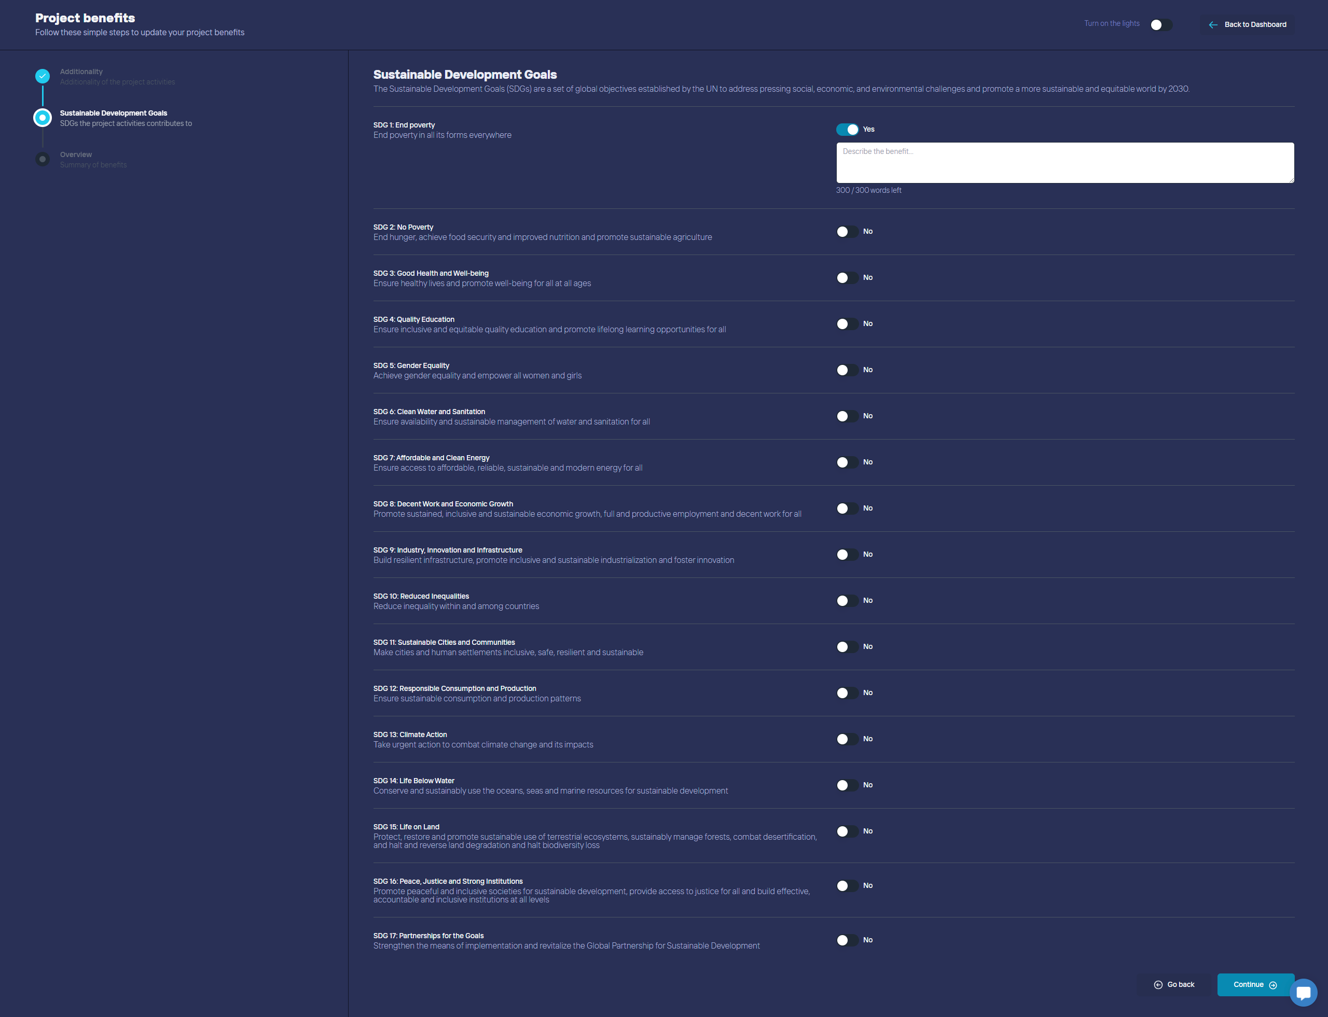Toggle the Turn on the lights switch
This screenshot has width=1328, height=1017.
[x=1161, y=25]
